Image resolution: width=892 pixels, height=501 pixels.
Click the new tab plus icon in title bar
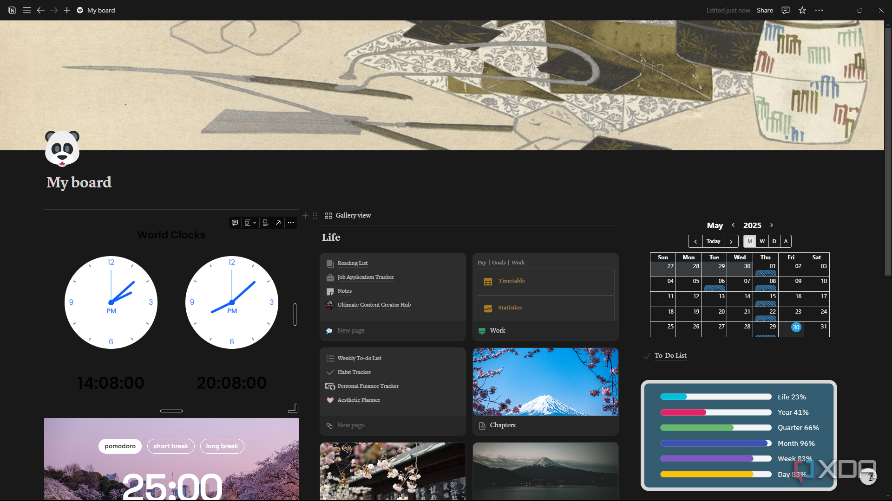[x=67, y=10]
